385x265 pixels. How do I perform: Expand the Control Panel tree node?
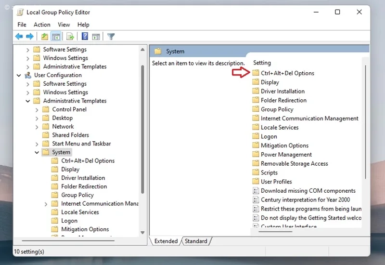(x=37, y=109)
